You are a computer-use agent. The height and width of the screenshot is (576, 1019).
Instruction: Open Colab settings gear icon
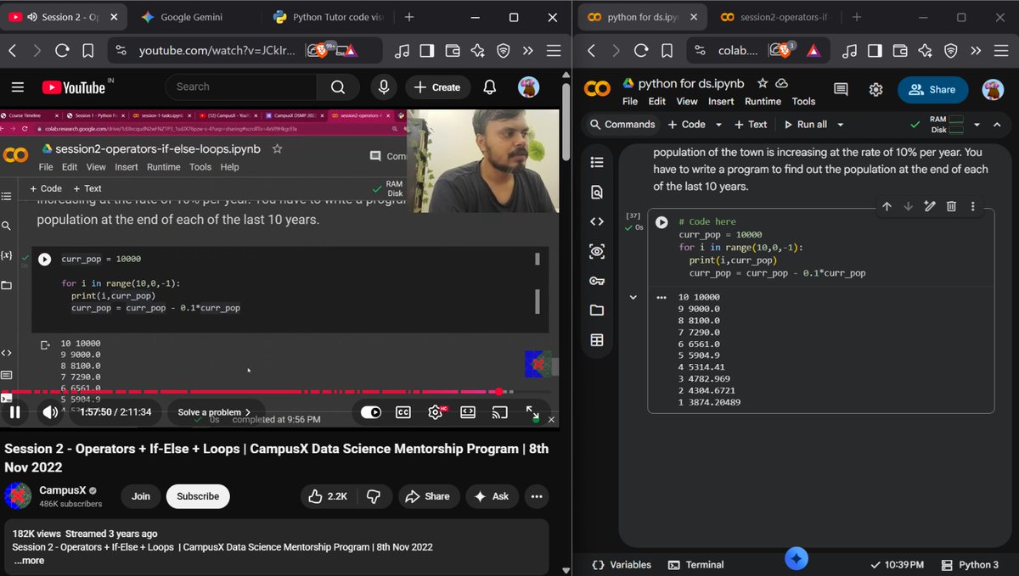pos(875,89)
